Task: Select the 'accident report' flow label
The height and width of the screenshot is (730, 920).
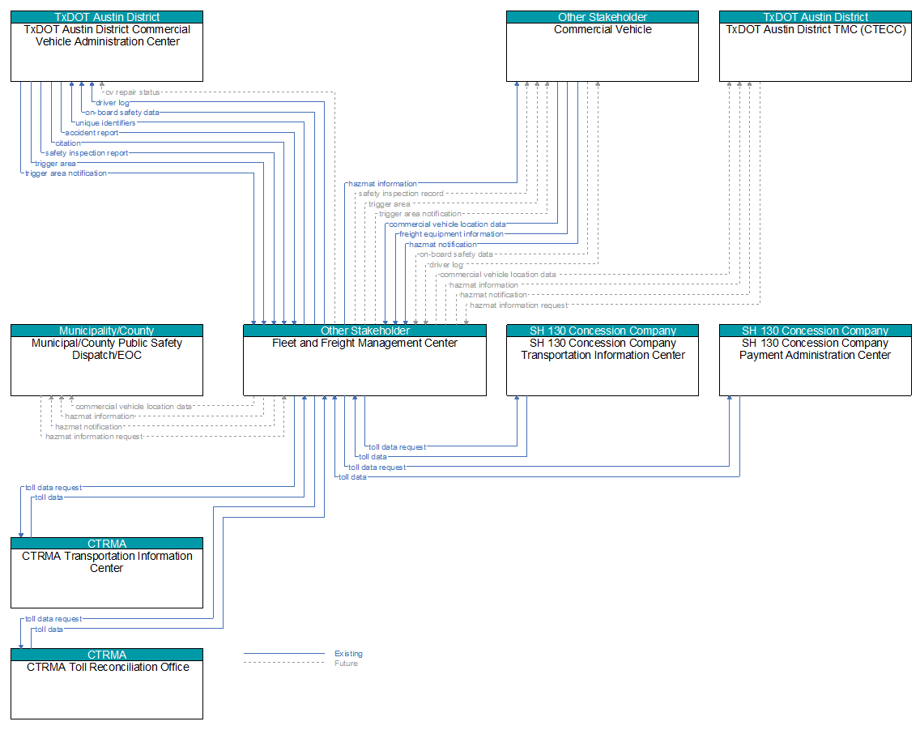Action: tap(92, 133)
